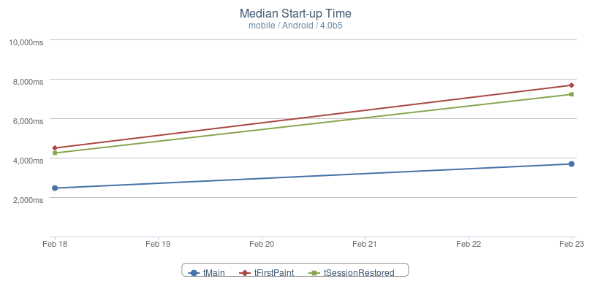This screenshot has height=284, width=595.
Task: Select tSessionRestored square point on Feb 23
Action: point(572,94)
